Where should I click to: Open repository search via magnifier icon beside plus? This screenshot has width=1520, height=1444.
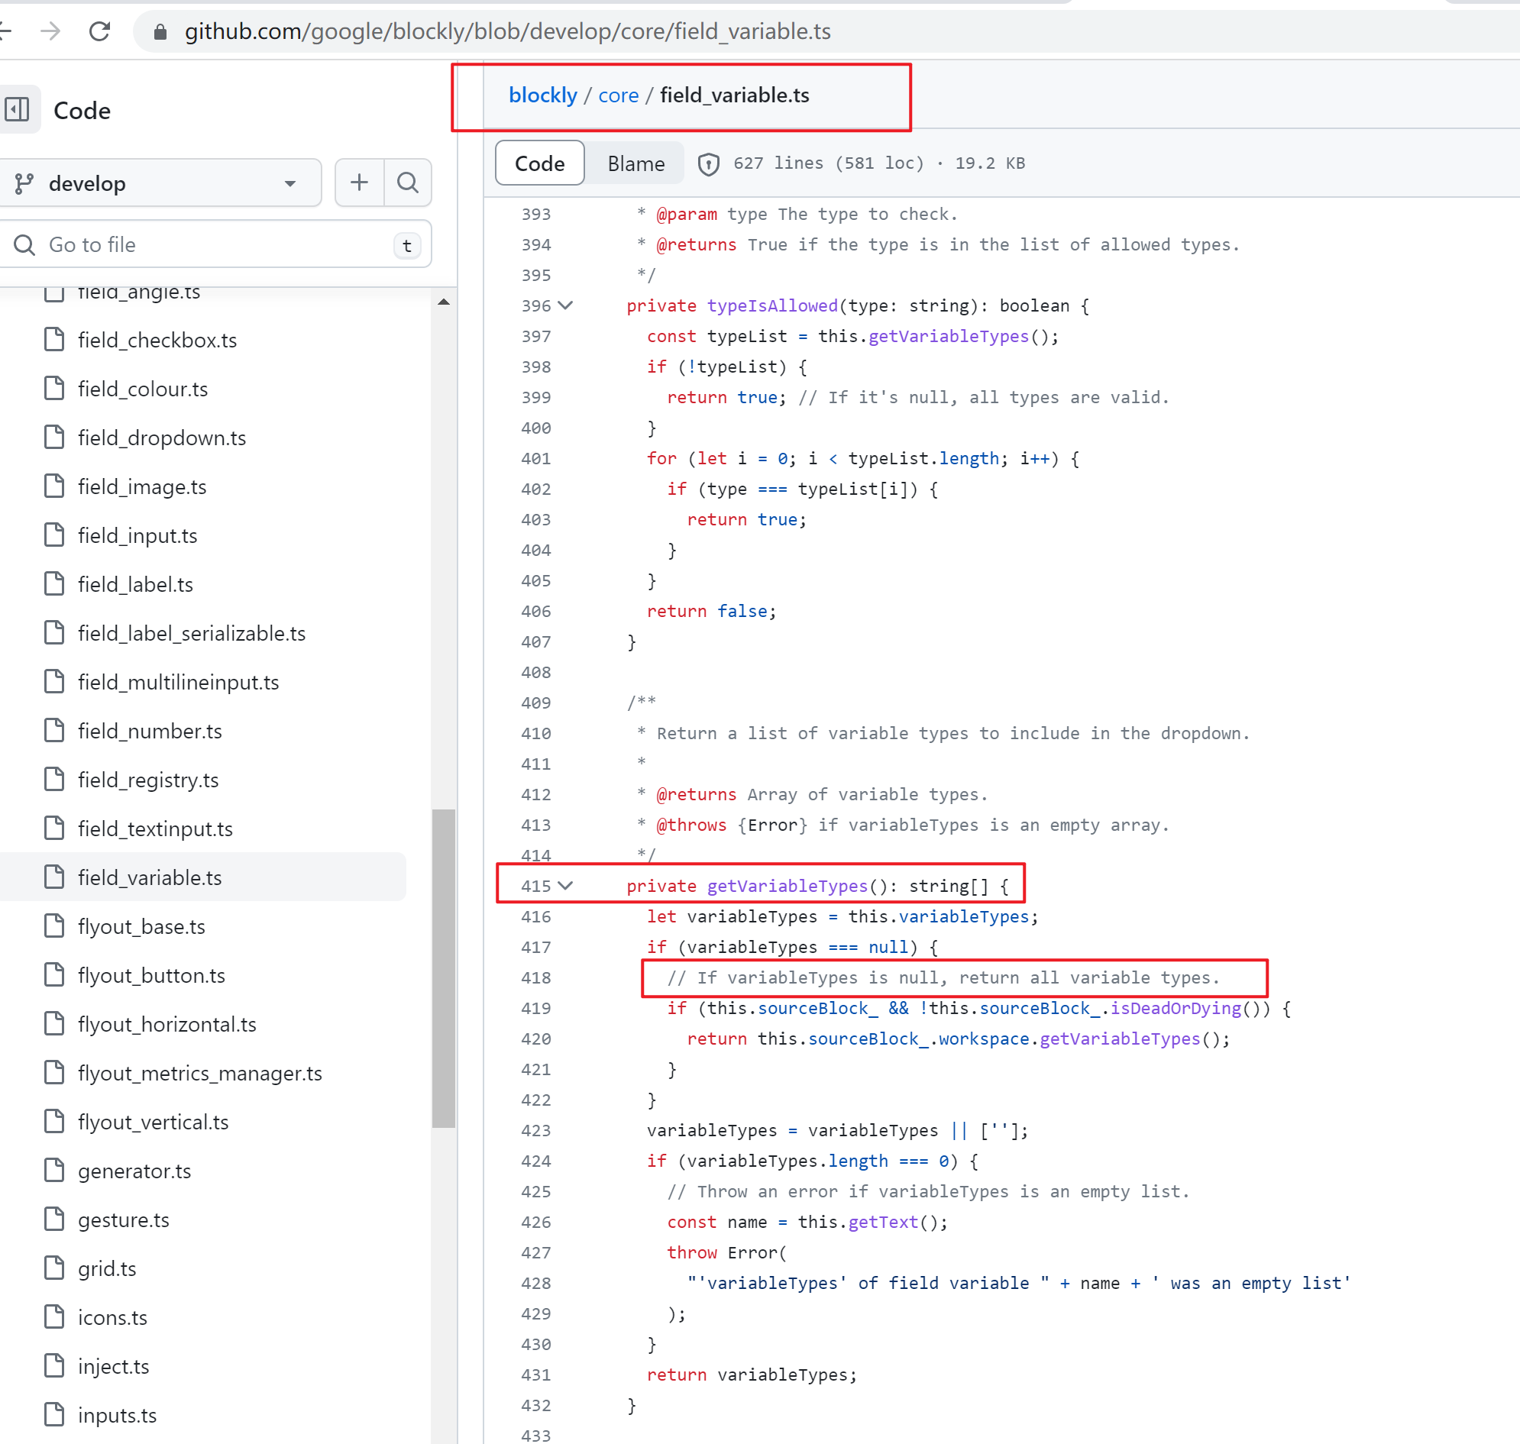[408, 183]
